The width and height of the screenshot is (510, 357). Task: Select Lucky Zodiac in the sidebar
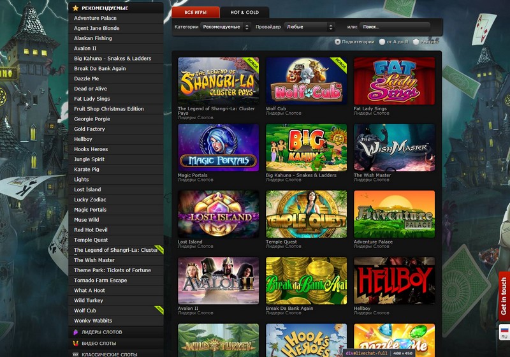pos(116,200)
